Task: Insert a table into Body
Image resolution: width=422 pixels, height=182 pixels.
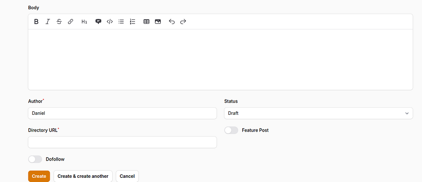Action: pyautogui.click(x=146, y=21)
